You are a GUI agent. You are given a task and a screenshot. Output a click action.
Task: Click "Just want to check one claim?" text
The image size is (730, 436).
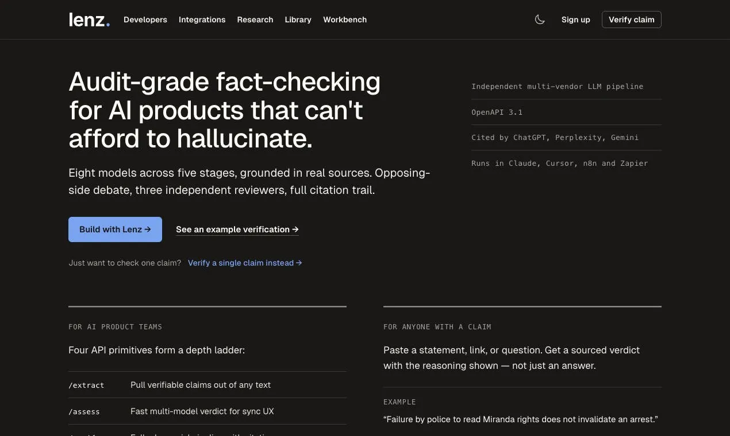(125, 263)
